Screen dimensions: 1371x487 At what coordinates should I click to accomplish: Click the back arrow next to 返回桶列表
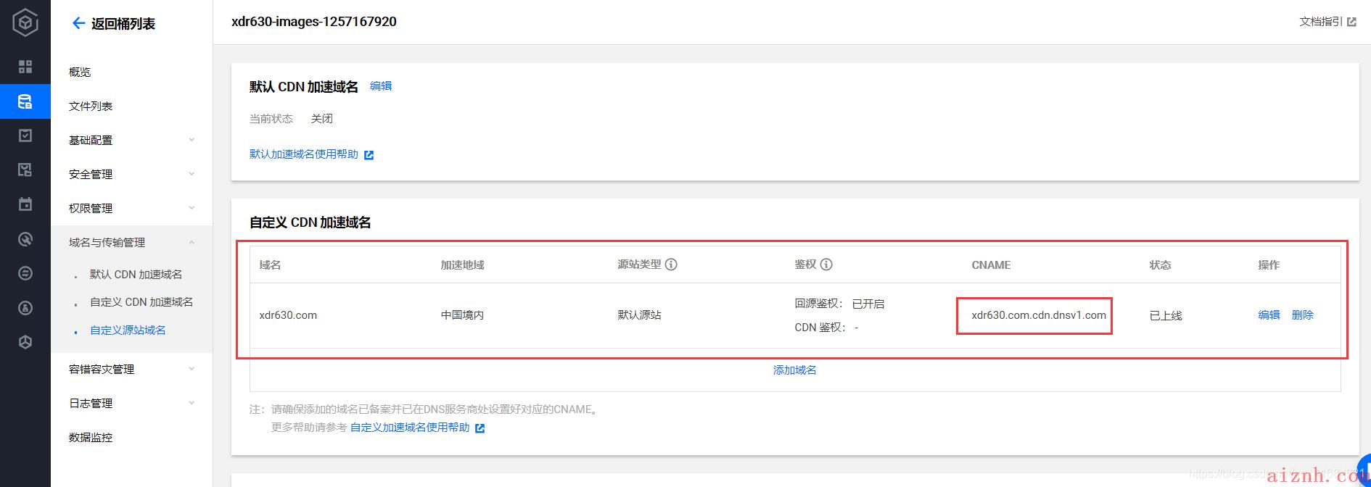point(78,23)
